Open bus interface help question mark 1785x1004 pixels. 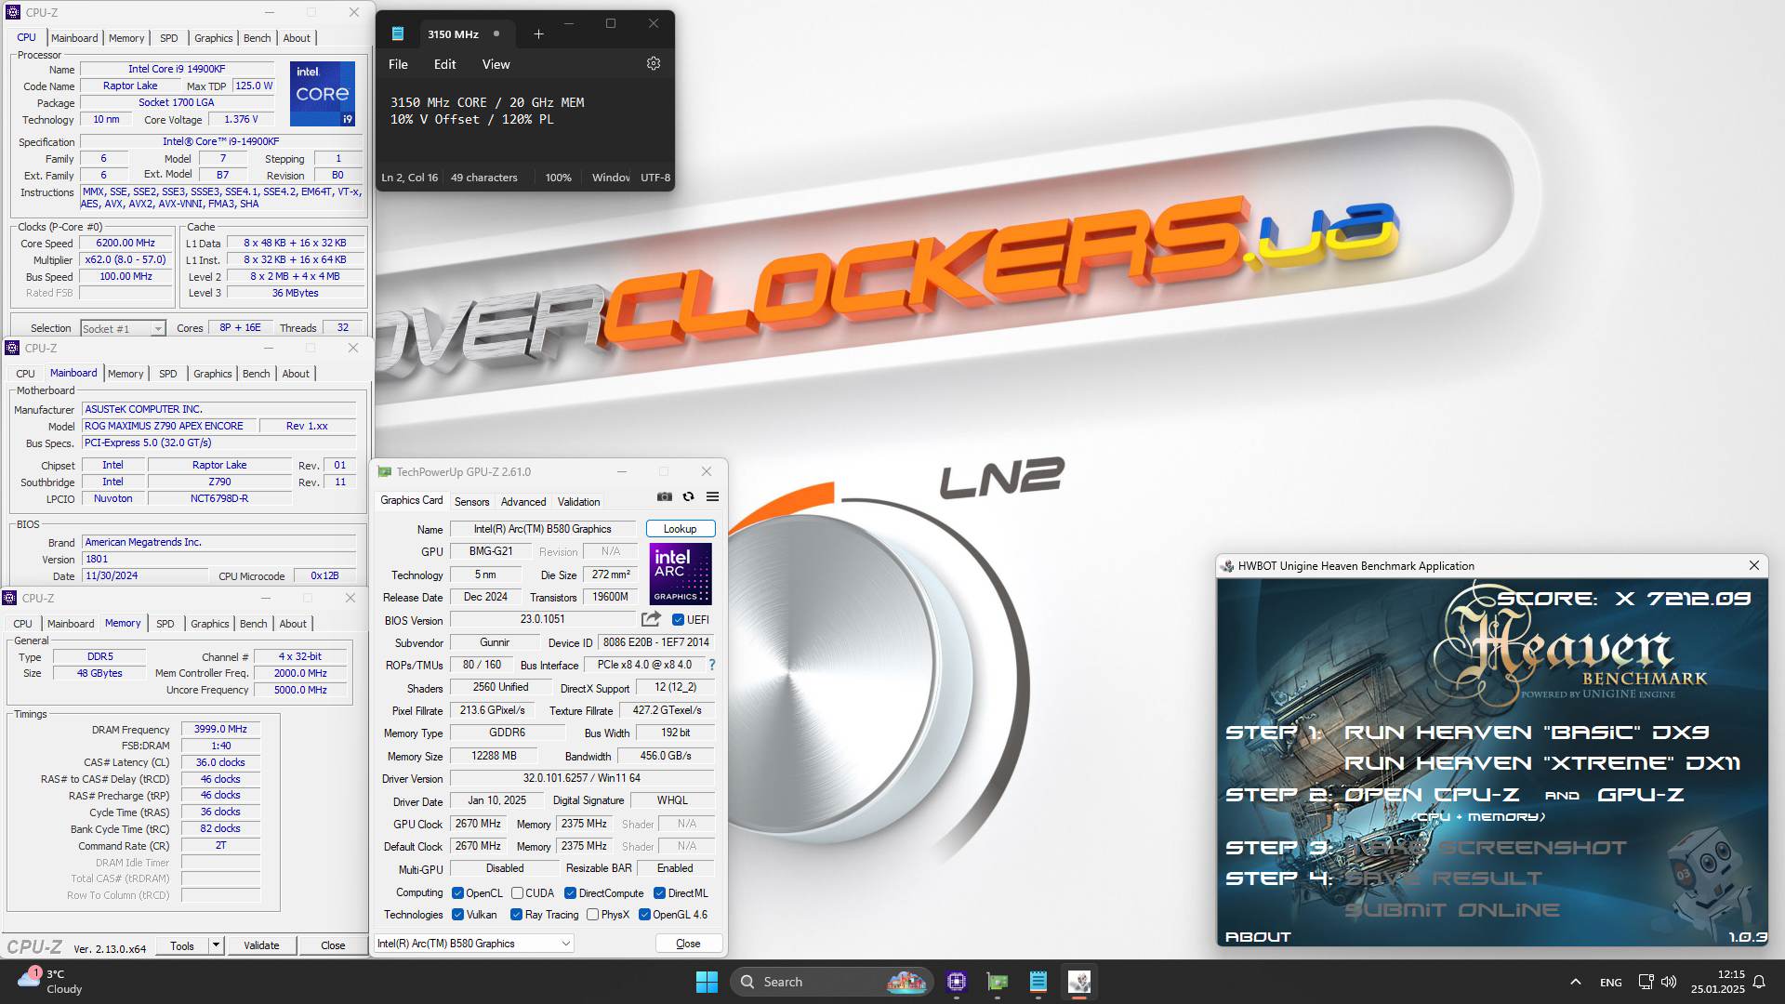click(x=712, y=665)
